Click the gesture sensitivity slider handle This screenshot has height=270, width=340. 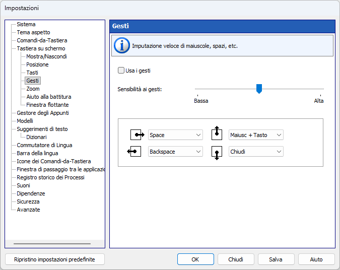point(259,89)
